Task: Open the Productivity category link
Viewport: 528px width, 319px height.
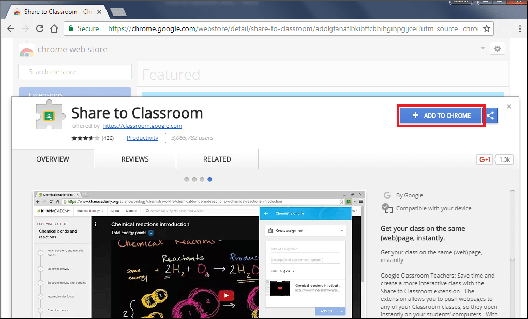Action: coord(142,138)
